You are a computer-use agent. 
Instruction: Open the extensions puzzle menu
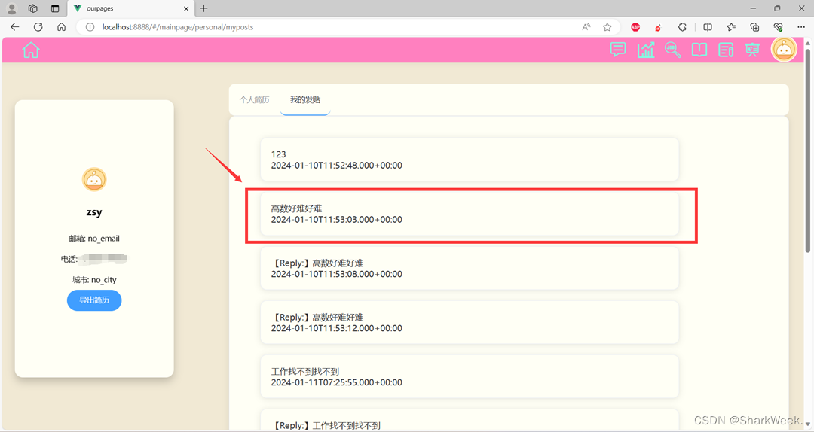click(682, 27)
